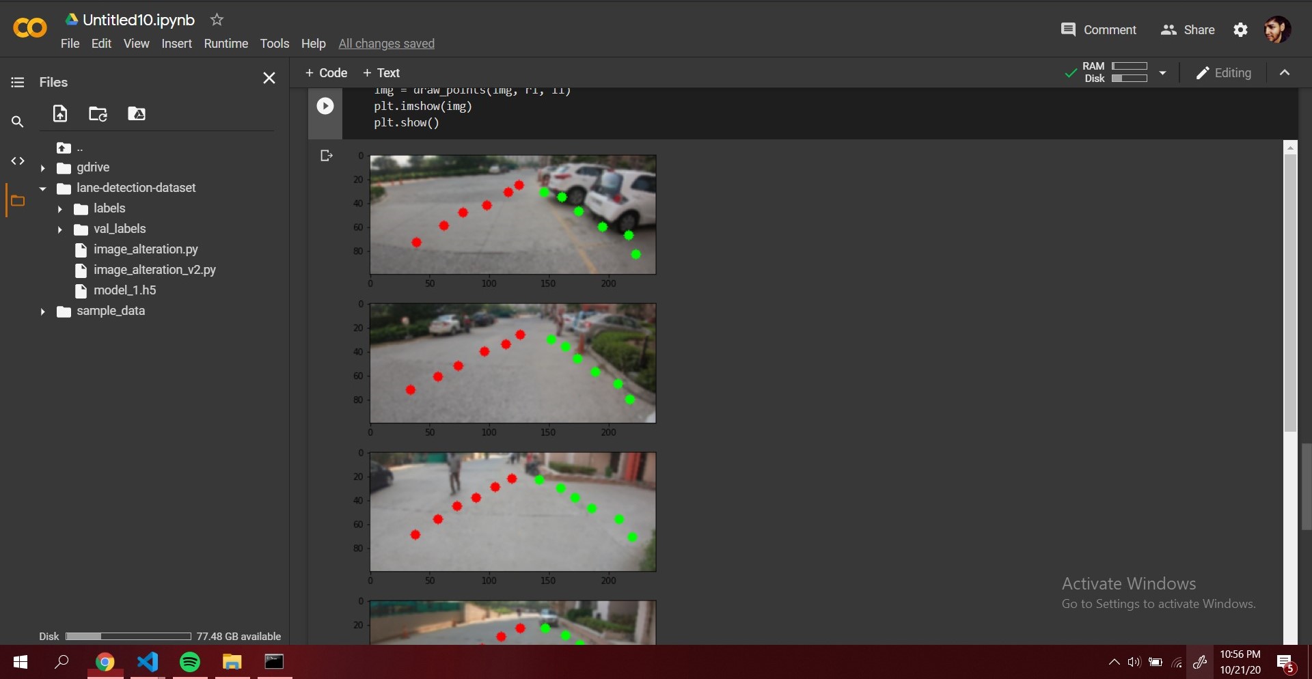Click the second lane detection plot
This screenshot has width=1312, height=679.
512,363
